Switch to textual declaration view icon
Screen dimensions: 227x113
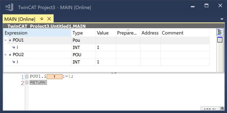tap(220, 32)
